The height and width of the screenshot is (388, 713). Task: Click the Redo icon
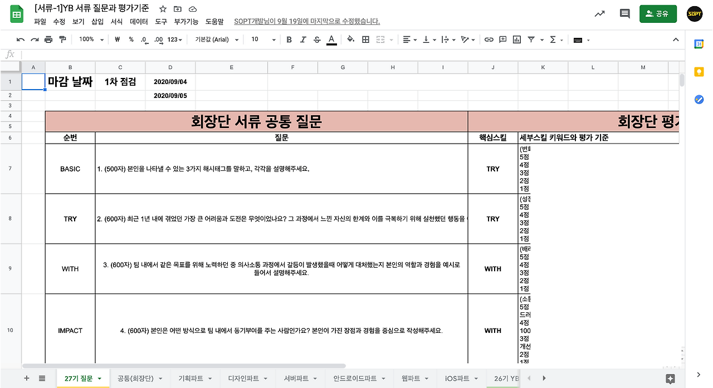(x=35, y=40)
